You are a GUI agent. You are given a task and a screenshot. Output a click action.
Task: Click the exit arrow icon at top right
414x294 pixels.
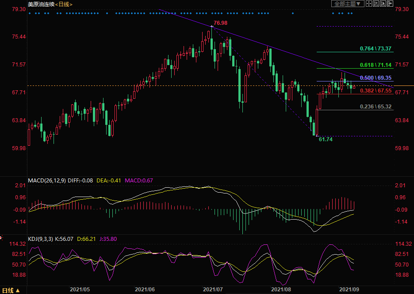tap(390, 4)
